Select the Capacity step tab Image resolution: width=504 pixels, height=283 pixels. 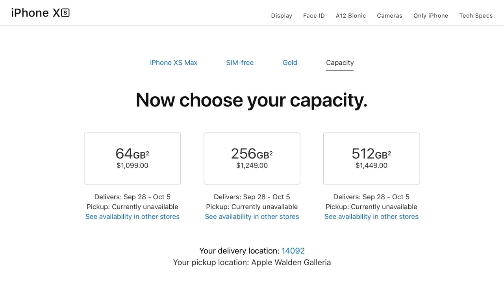340,62
